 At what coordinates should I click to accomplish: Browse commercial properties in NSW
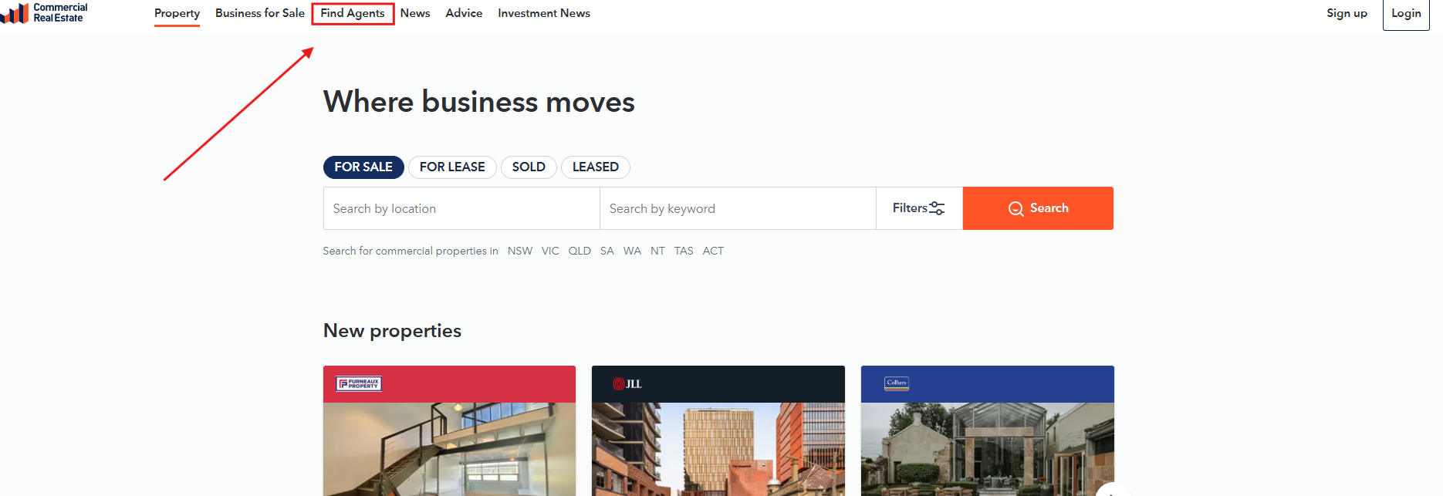(x=520, y=251)
